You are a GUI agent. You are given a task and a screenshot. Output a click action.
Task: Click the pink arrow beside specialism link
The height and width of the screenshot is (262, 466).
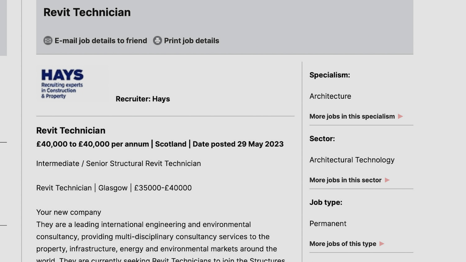click(x=400, y=116)
